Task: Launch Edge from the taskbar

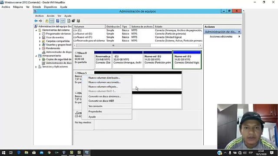Action: 19,153
